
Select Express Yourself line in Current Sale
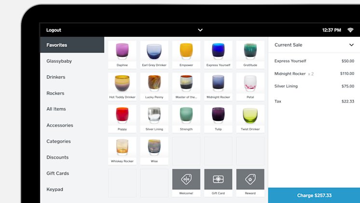click(314, 61)
